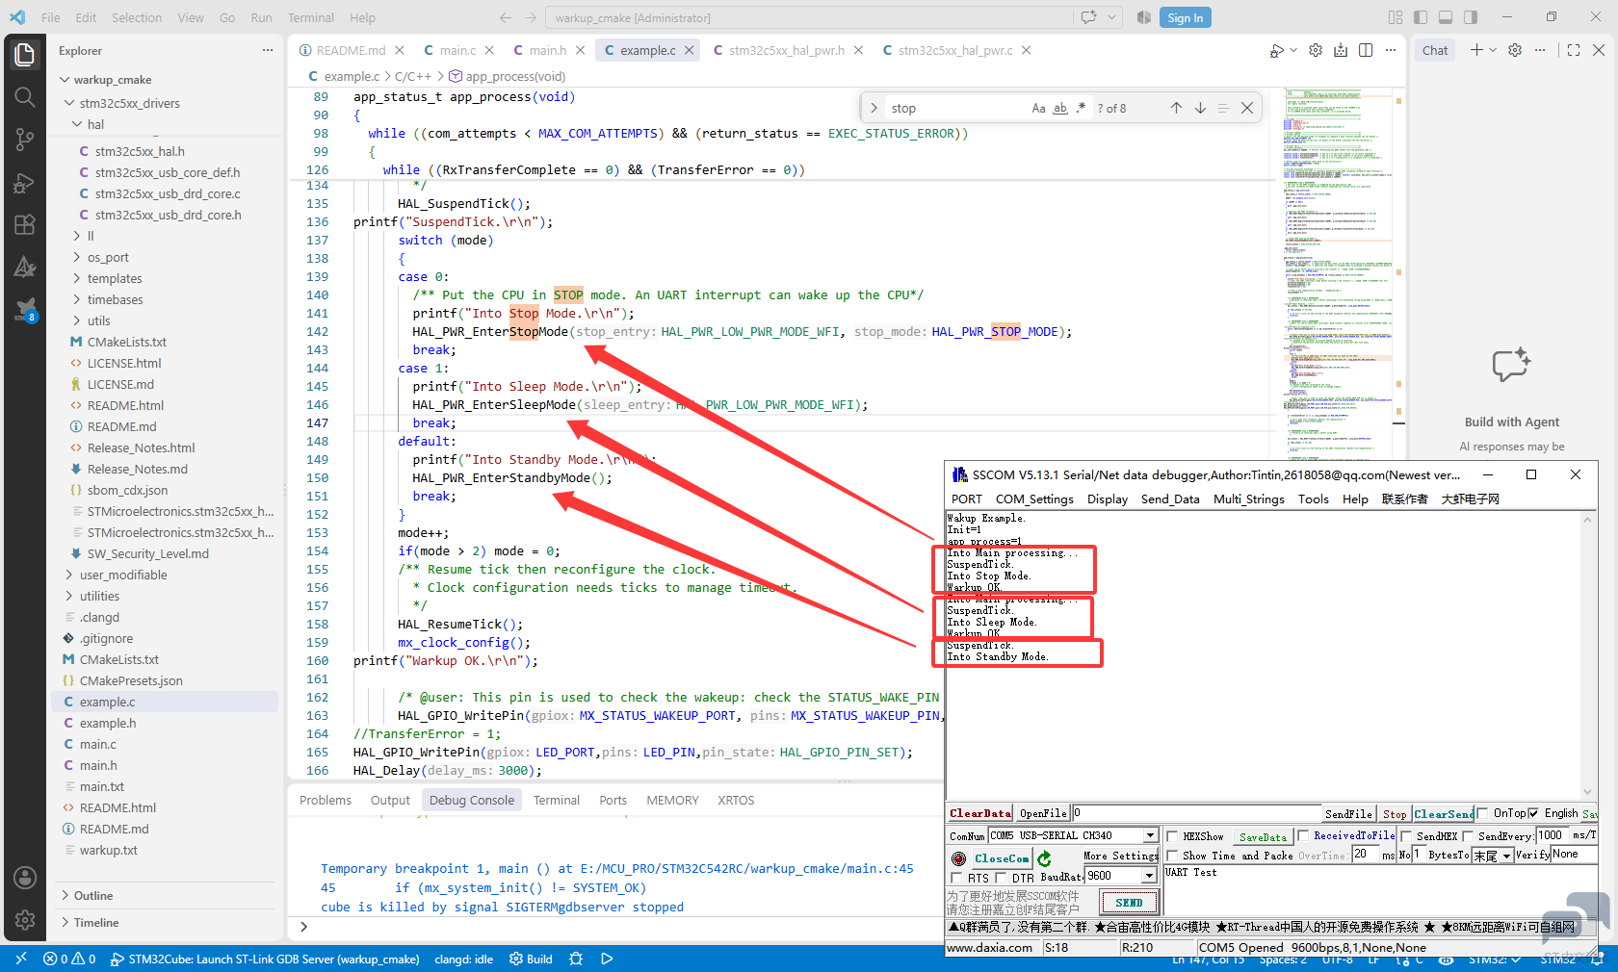The height and width of the screenshot is (972, 1618).
Task: Toggle Match Whole Word in find widget
Action: click(1060, 108)
